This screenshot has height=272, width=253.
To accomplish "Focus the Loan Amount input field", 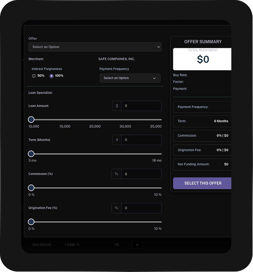I will click(x=142, y=106).
